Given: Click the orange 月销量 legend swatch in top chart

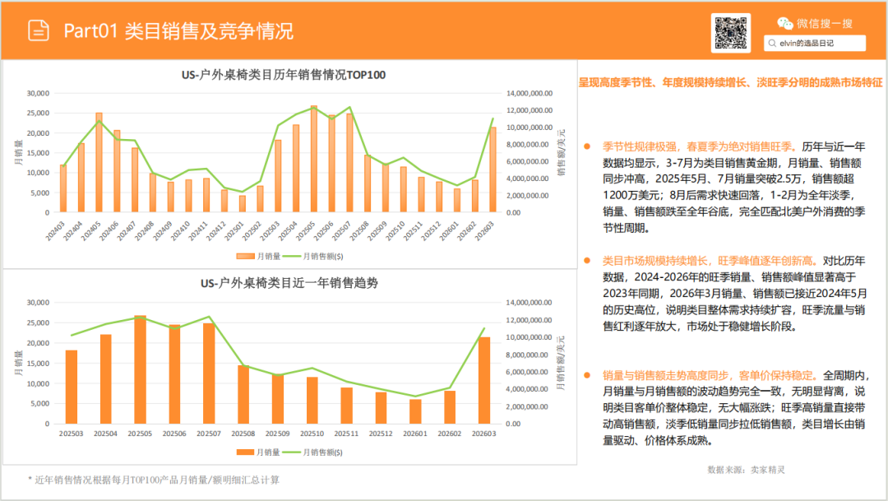Looking at the screenshot, I should [x=245, y=256].
